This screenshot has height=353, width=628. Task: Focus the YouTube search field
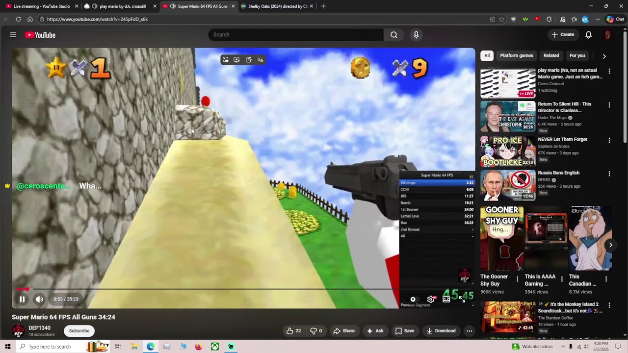click(296, 35)
